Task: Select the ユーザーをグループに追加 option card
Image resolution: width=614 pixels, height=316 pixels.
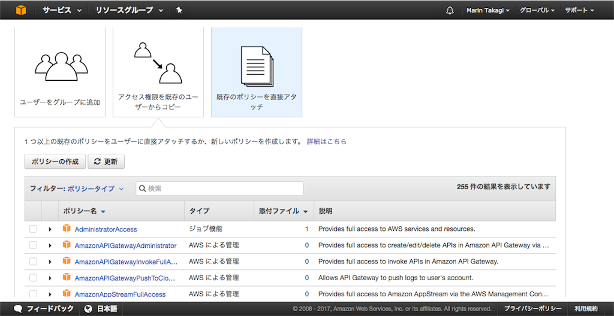Action: [x=60, y=72]
